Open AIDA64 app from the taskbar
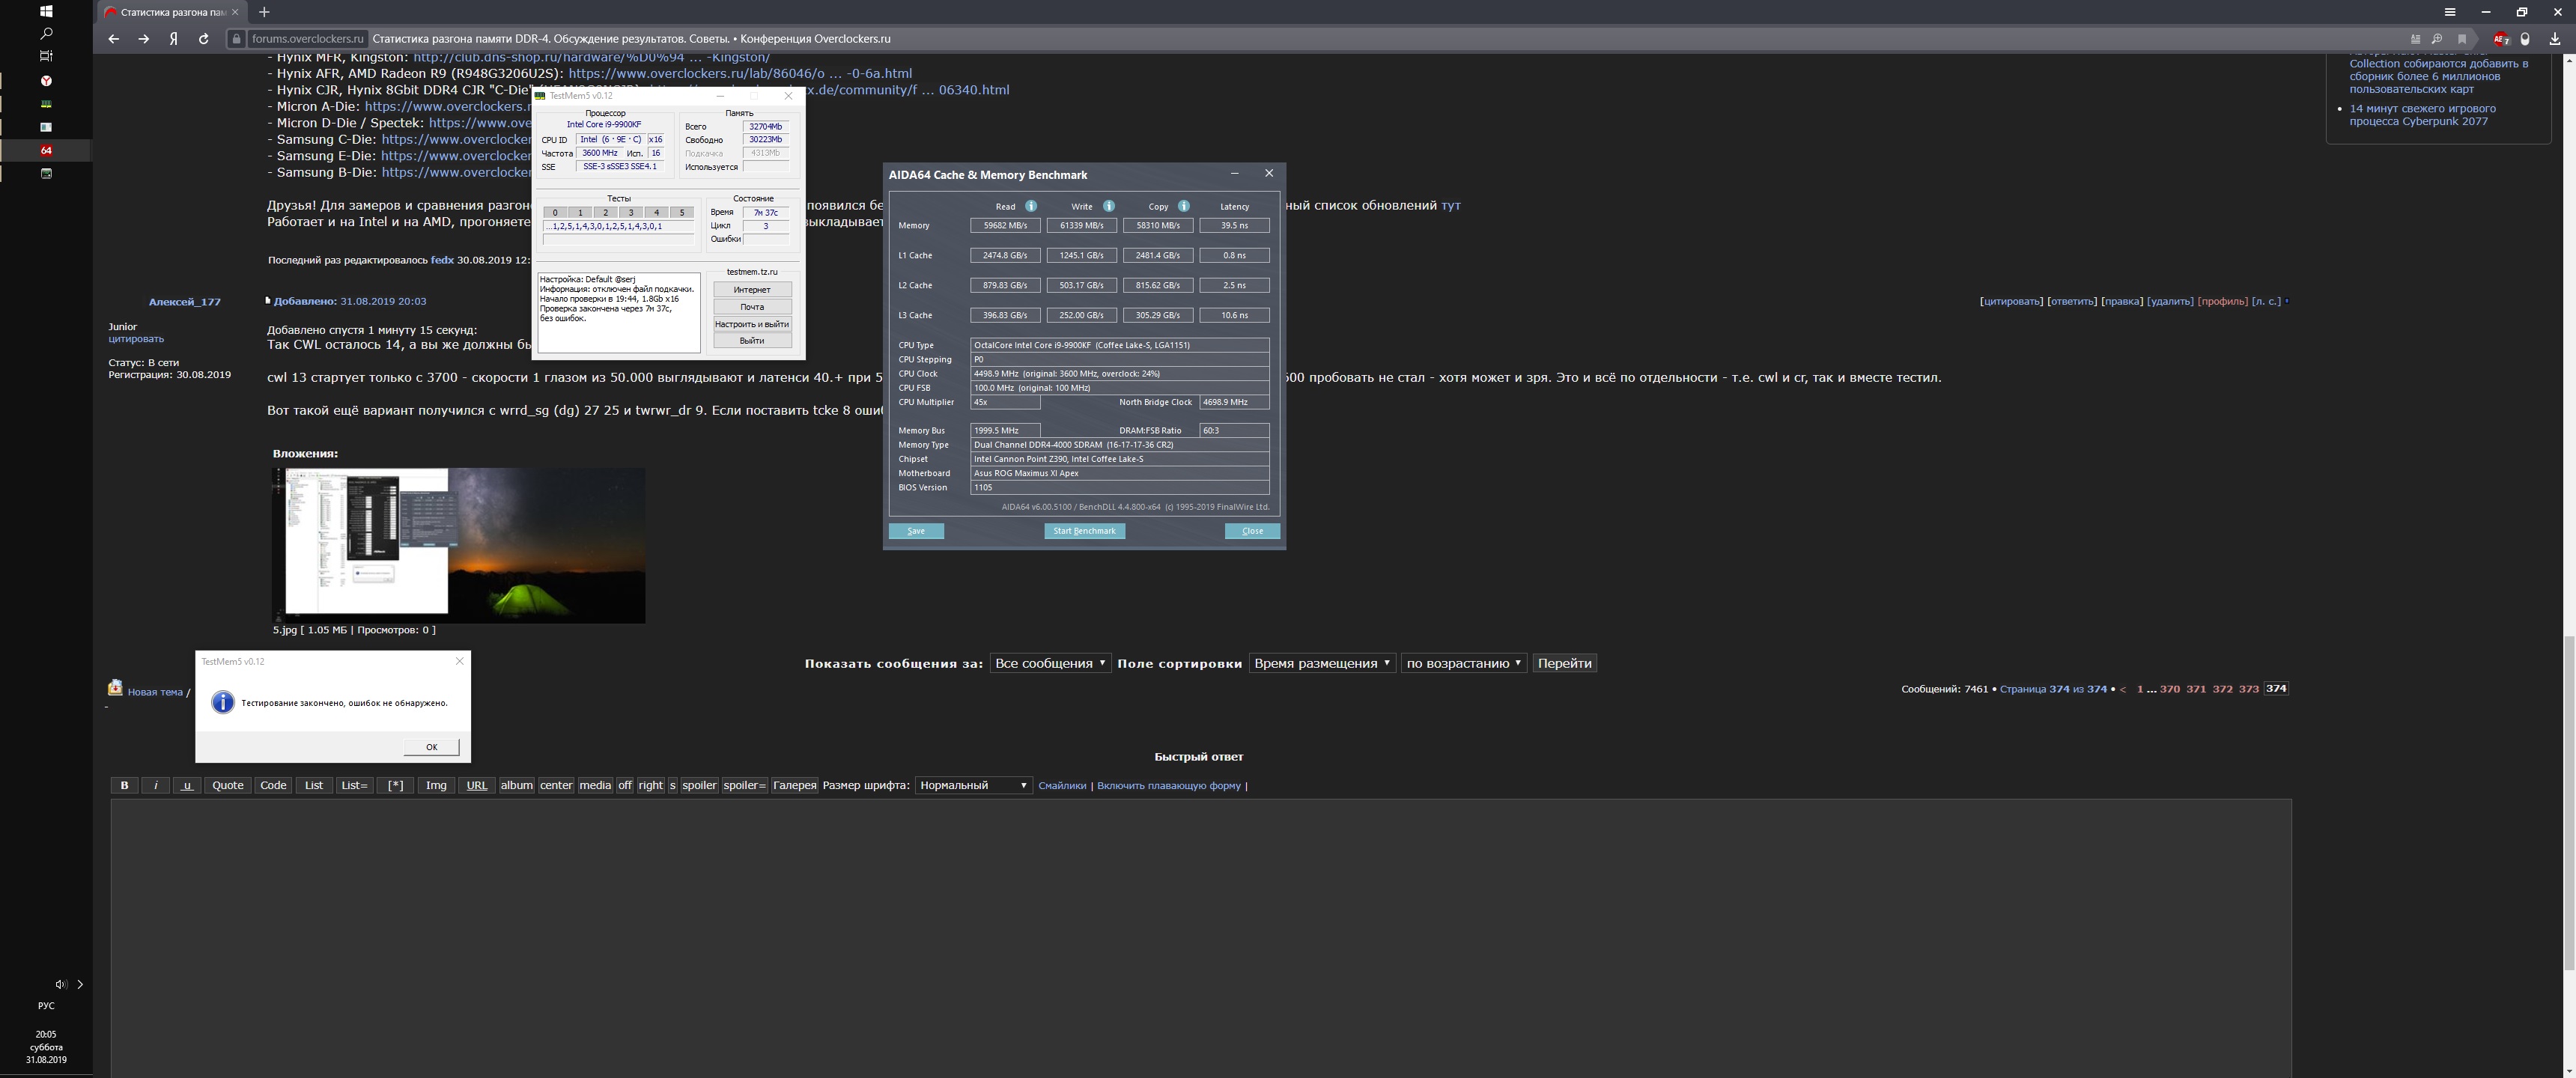This screenshot has height=1078, width=2576. (46, 150)
